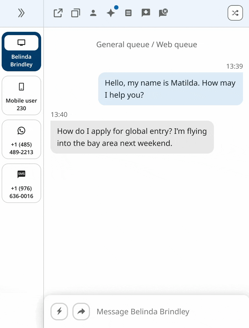Click the General queue / Web queue header
The width and height of the screenshot is (249, 328).
[x=146, y=44]
